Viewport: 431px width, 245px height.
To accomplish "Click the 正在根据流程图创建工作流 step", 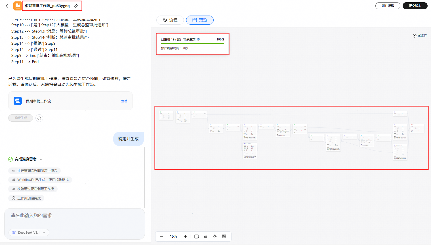I will click(35, 171).
